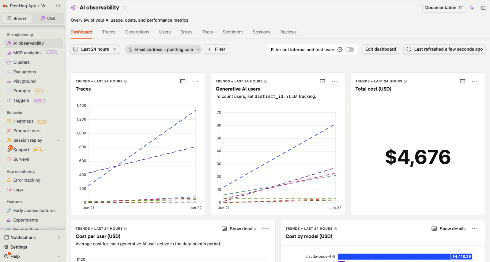The height and width of the screenshot is (262, 490).
Task: Click the Clusters sidebar icon
Action: click(9, 62)
